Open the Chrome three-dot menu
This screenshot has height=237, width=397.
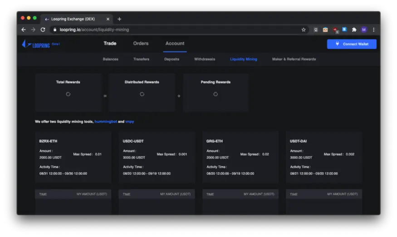point(373,30)
